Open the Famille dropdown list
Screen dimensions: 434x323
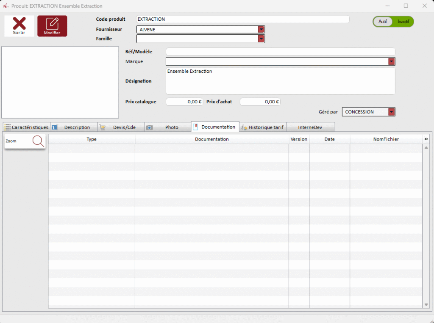click(262, 39)
